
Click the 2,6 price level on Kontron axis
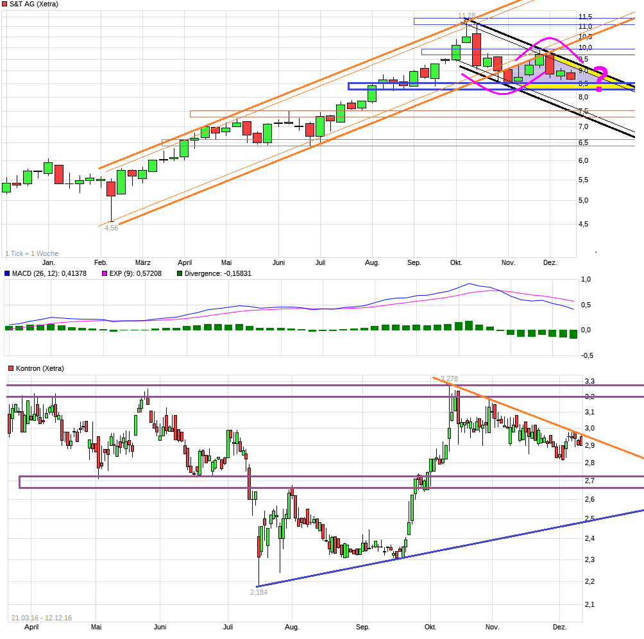point(589,499)
